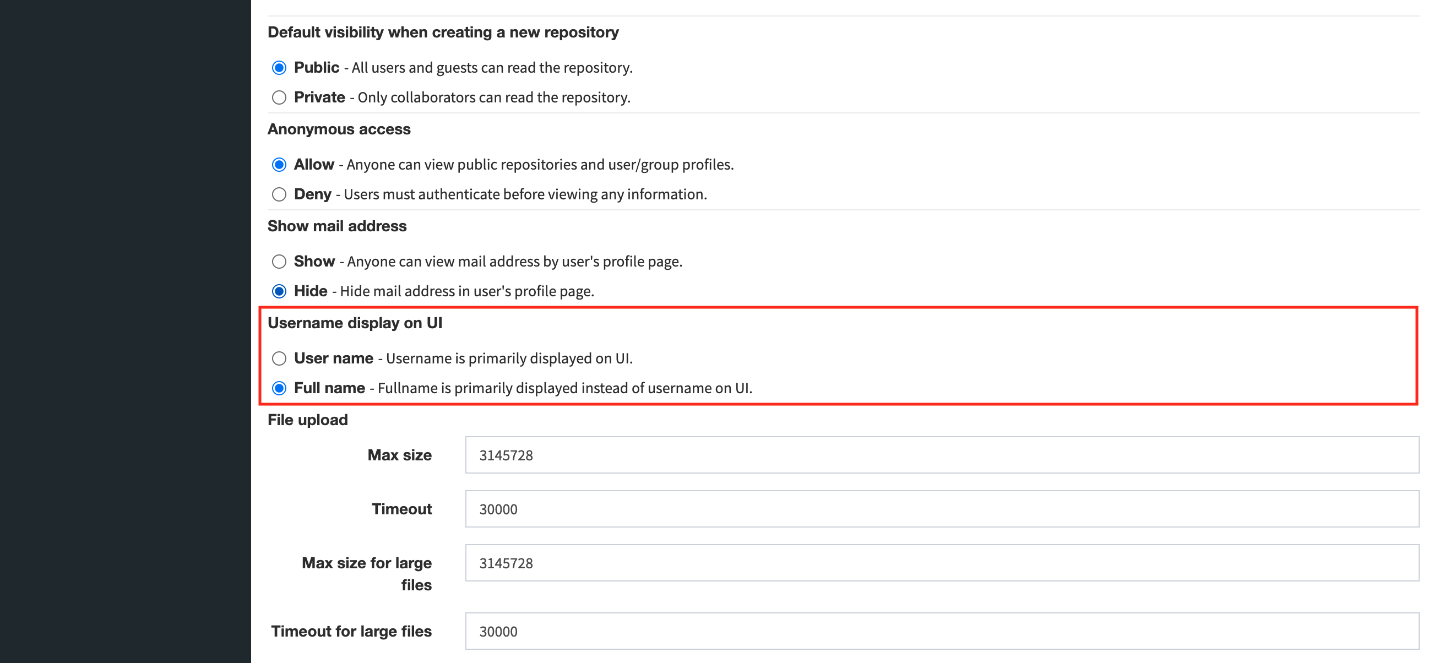The image size is (1434, 663).
Task: Click the Max size for large files field
Action: 941,563
